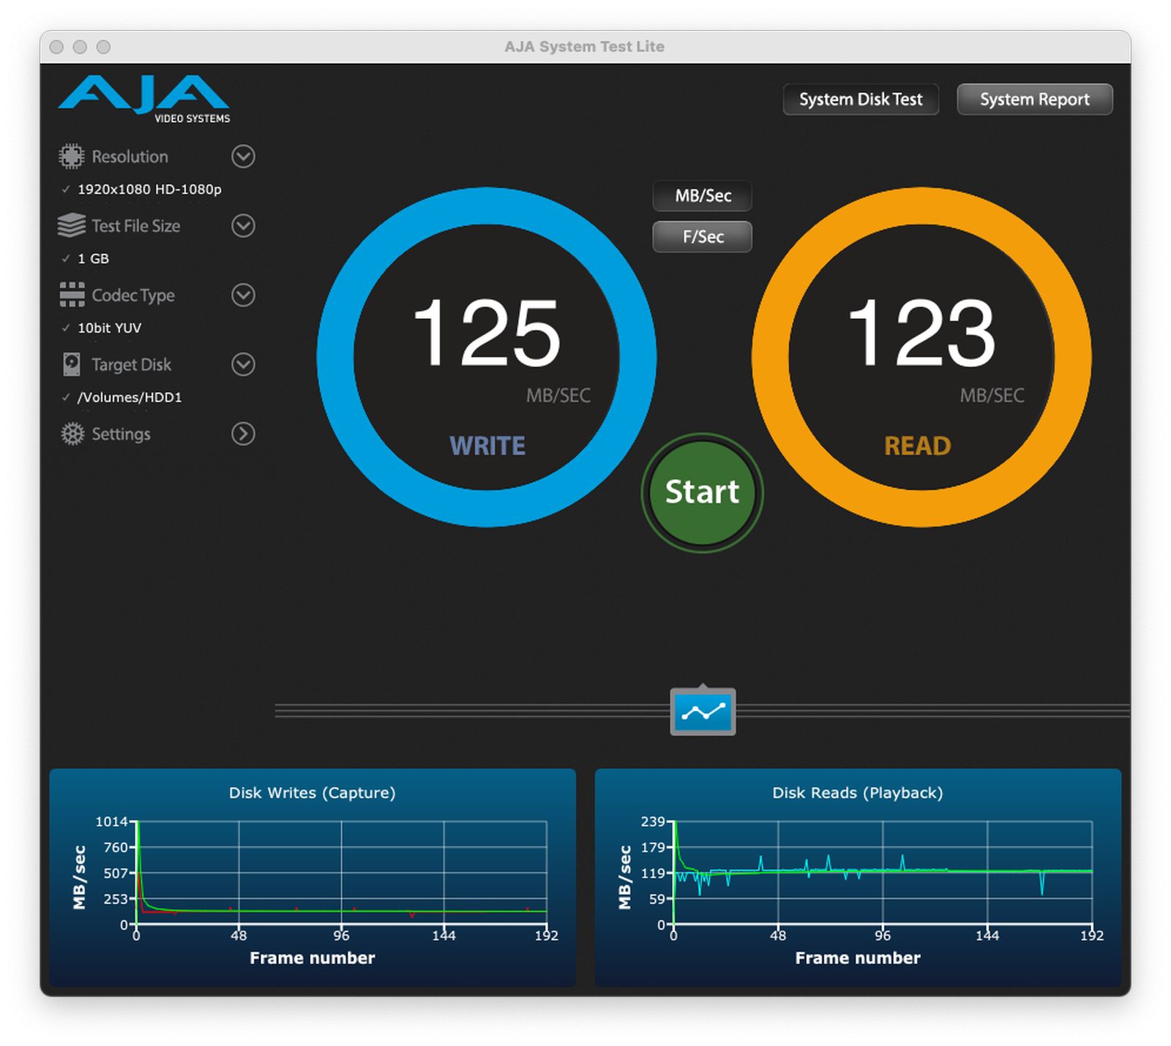Open Settings with the right-arrow chevron
Viewport: 1171px width, 1046px height.
tap(243, 434)
